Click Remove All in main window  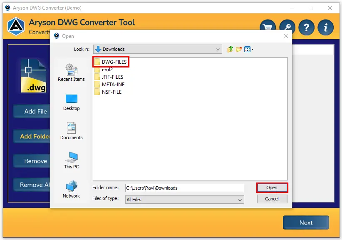[32, 185]
